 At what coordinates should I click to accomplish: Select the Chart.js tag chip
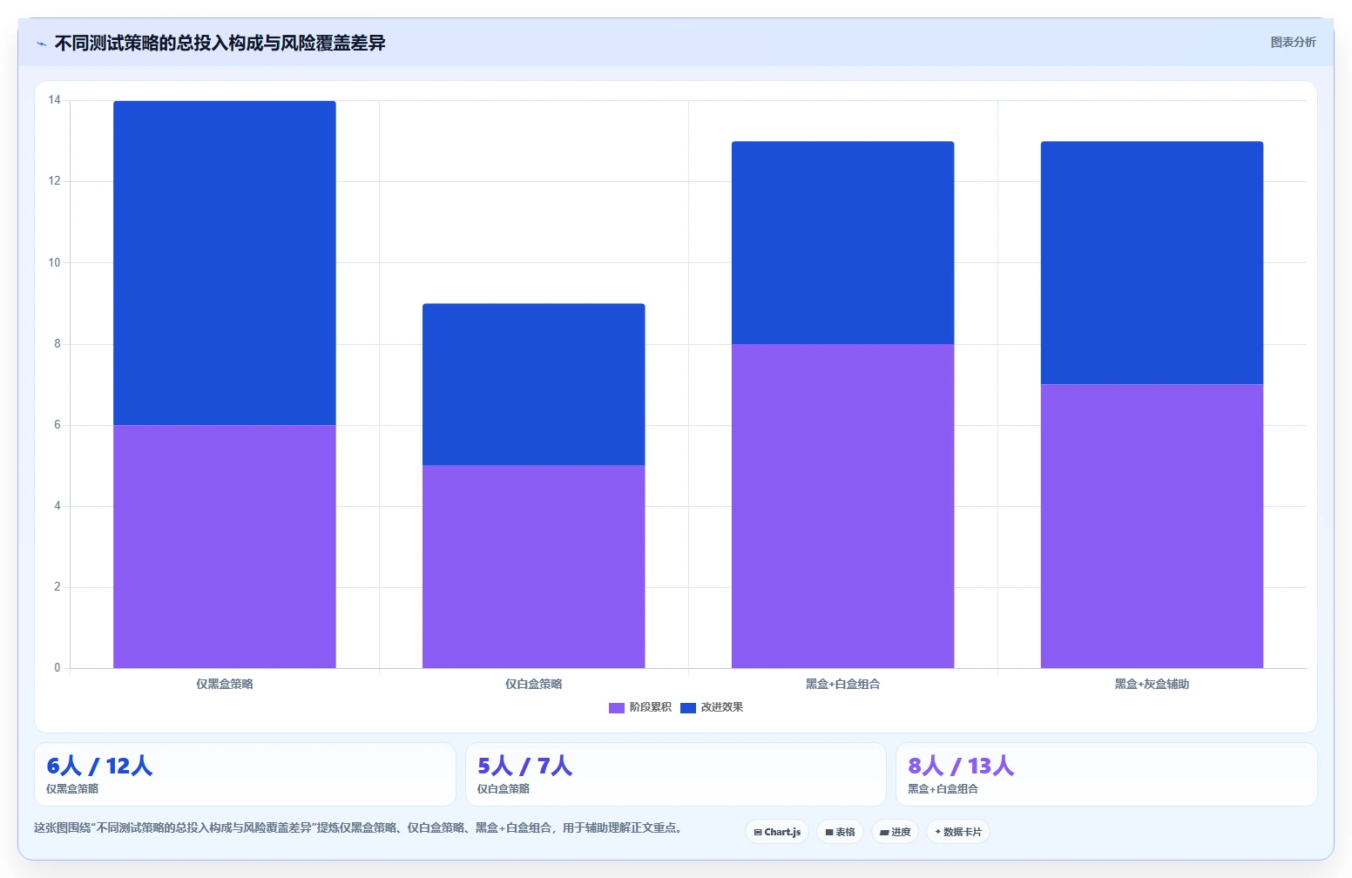(777, 832)
